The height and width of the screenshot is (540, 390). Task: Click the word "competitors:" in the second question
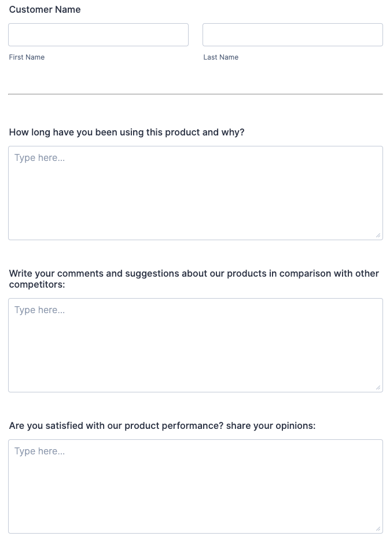[37, 285]
